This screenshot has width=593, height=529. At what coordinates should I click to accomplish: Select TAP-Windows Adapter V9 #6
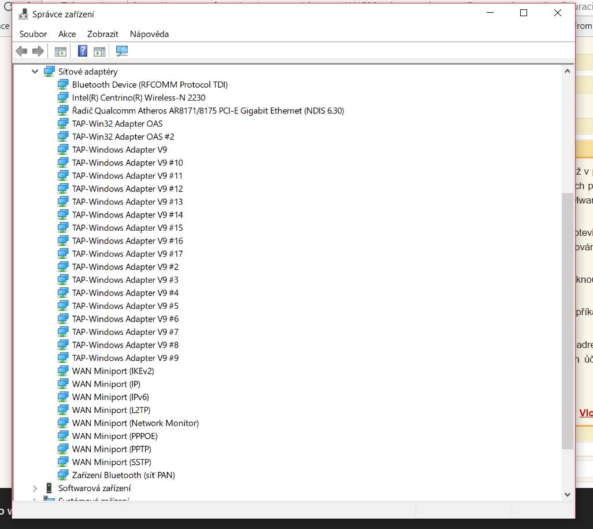click(x=125, y=319)
